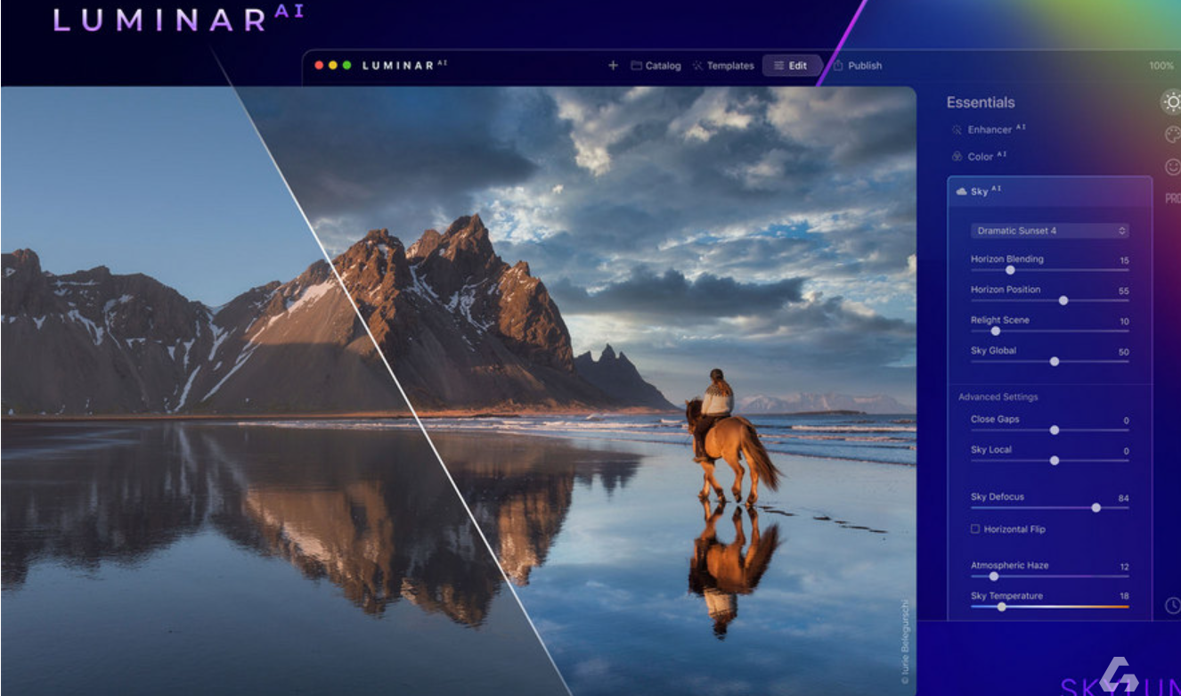Click the Relight Scene value 10
This screenshot has height=696, width=1181.
tap(1124, 322)
